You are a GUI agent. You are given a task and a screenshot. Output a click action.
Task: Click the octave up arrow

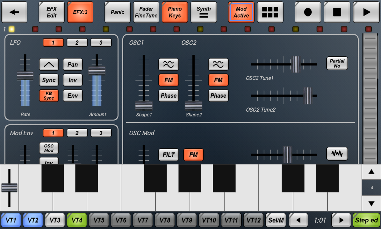point(371,172)
